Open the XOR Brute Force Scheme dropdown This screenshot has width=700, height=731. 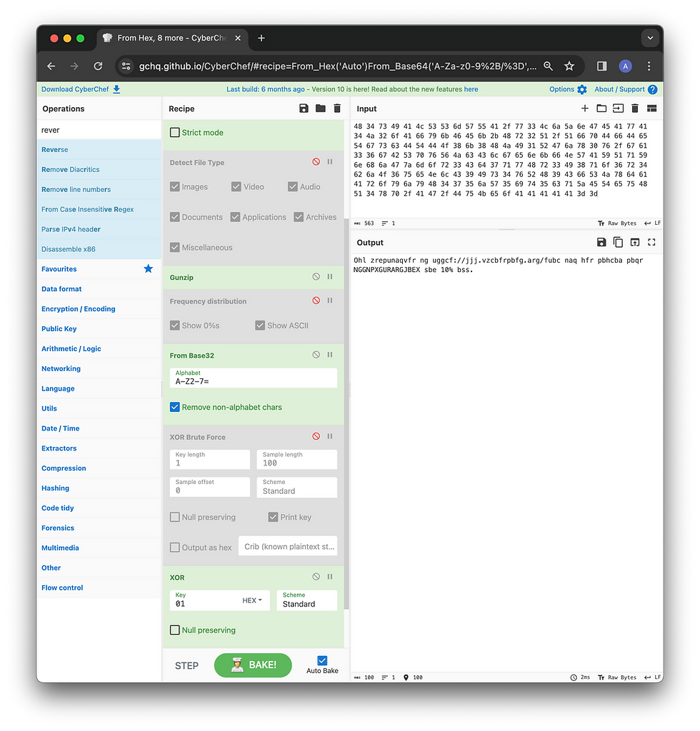click(296, 487)
